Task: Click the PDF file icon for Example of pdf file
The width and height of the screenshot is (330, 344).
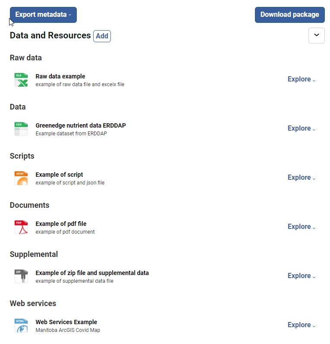Action: 21,228
